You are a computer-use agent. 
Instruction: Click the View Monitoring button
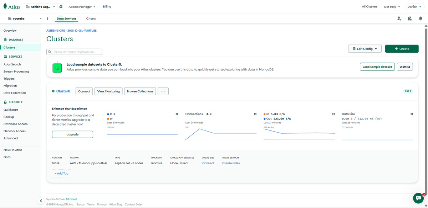[108, 91]
